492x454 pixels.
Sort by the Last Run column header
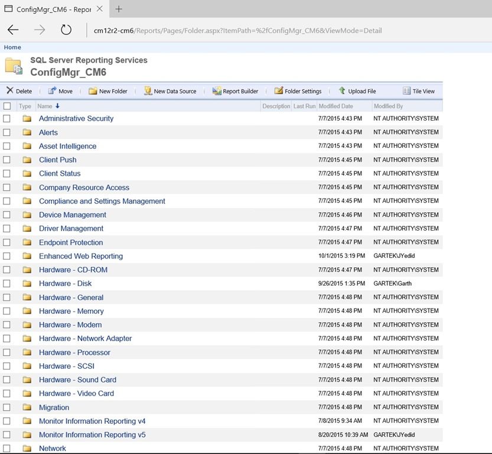[x=304, y=106]
